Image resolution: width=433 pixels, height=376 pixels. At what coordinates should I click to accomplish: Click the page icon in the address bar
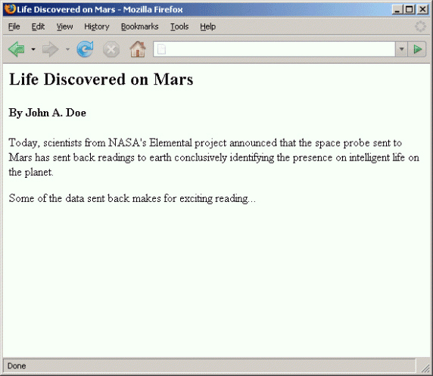(x=161, y=49)
